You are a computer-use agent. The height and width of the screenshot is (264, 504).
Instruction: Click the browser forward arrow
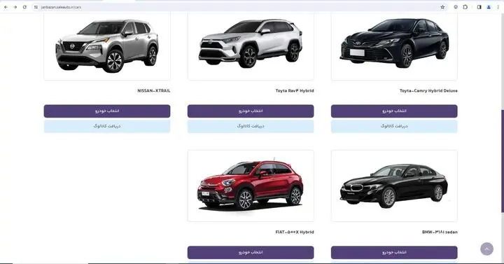pos(15,7)
